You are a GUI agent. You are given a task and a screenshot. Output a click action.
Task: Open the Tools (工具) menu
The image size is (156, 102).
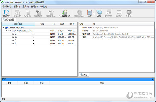[x=25, y=7]
